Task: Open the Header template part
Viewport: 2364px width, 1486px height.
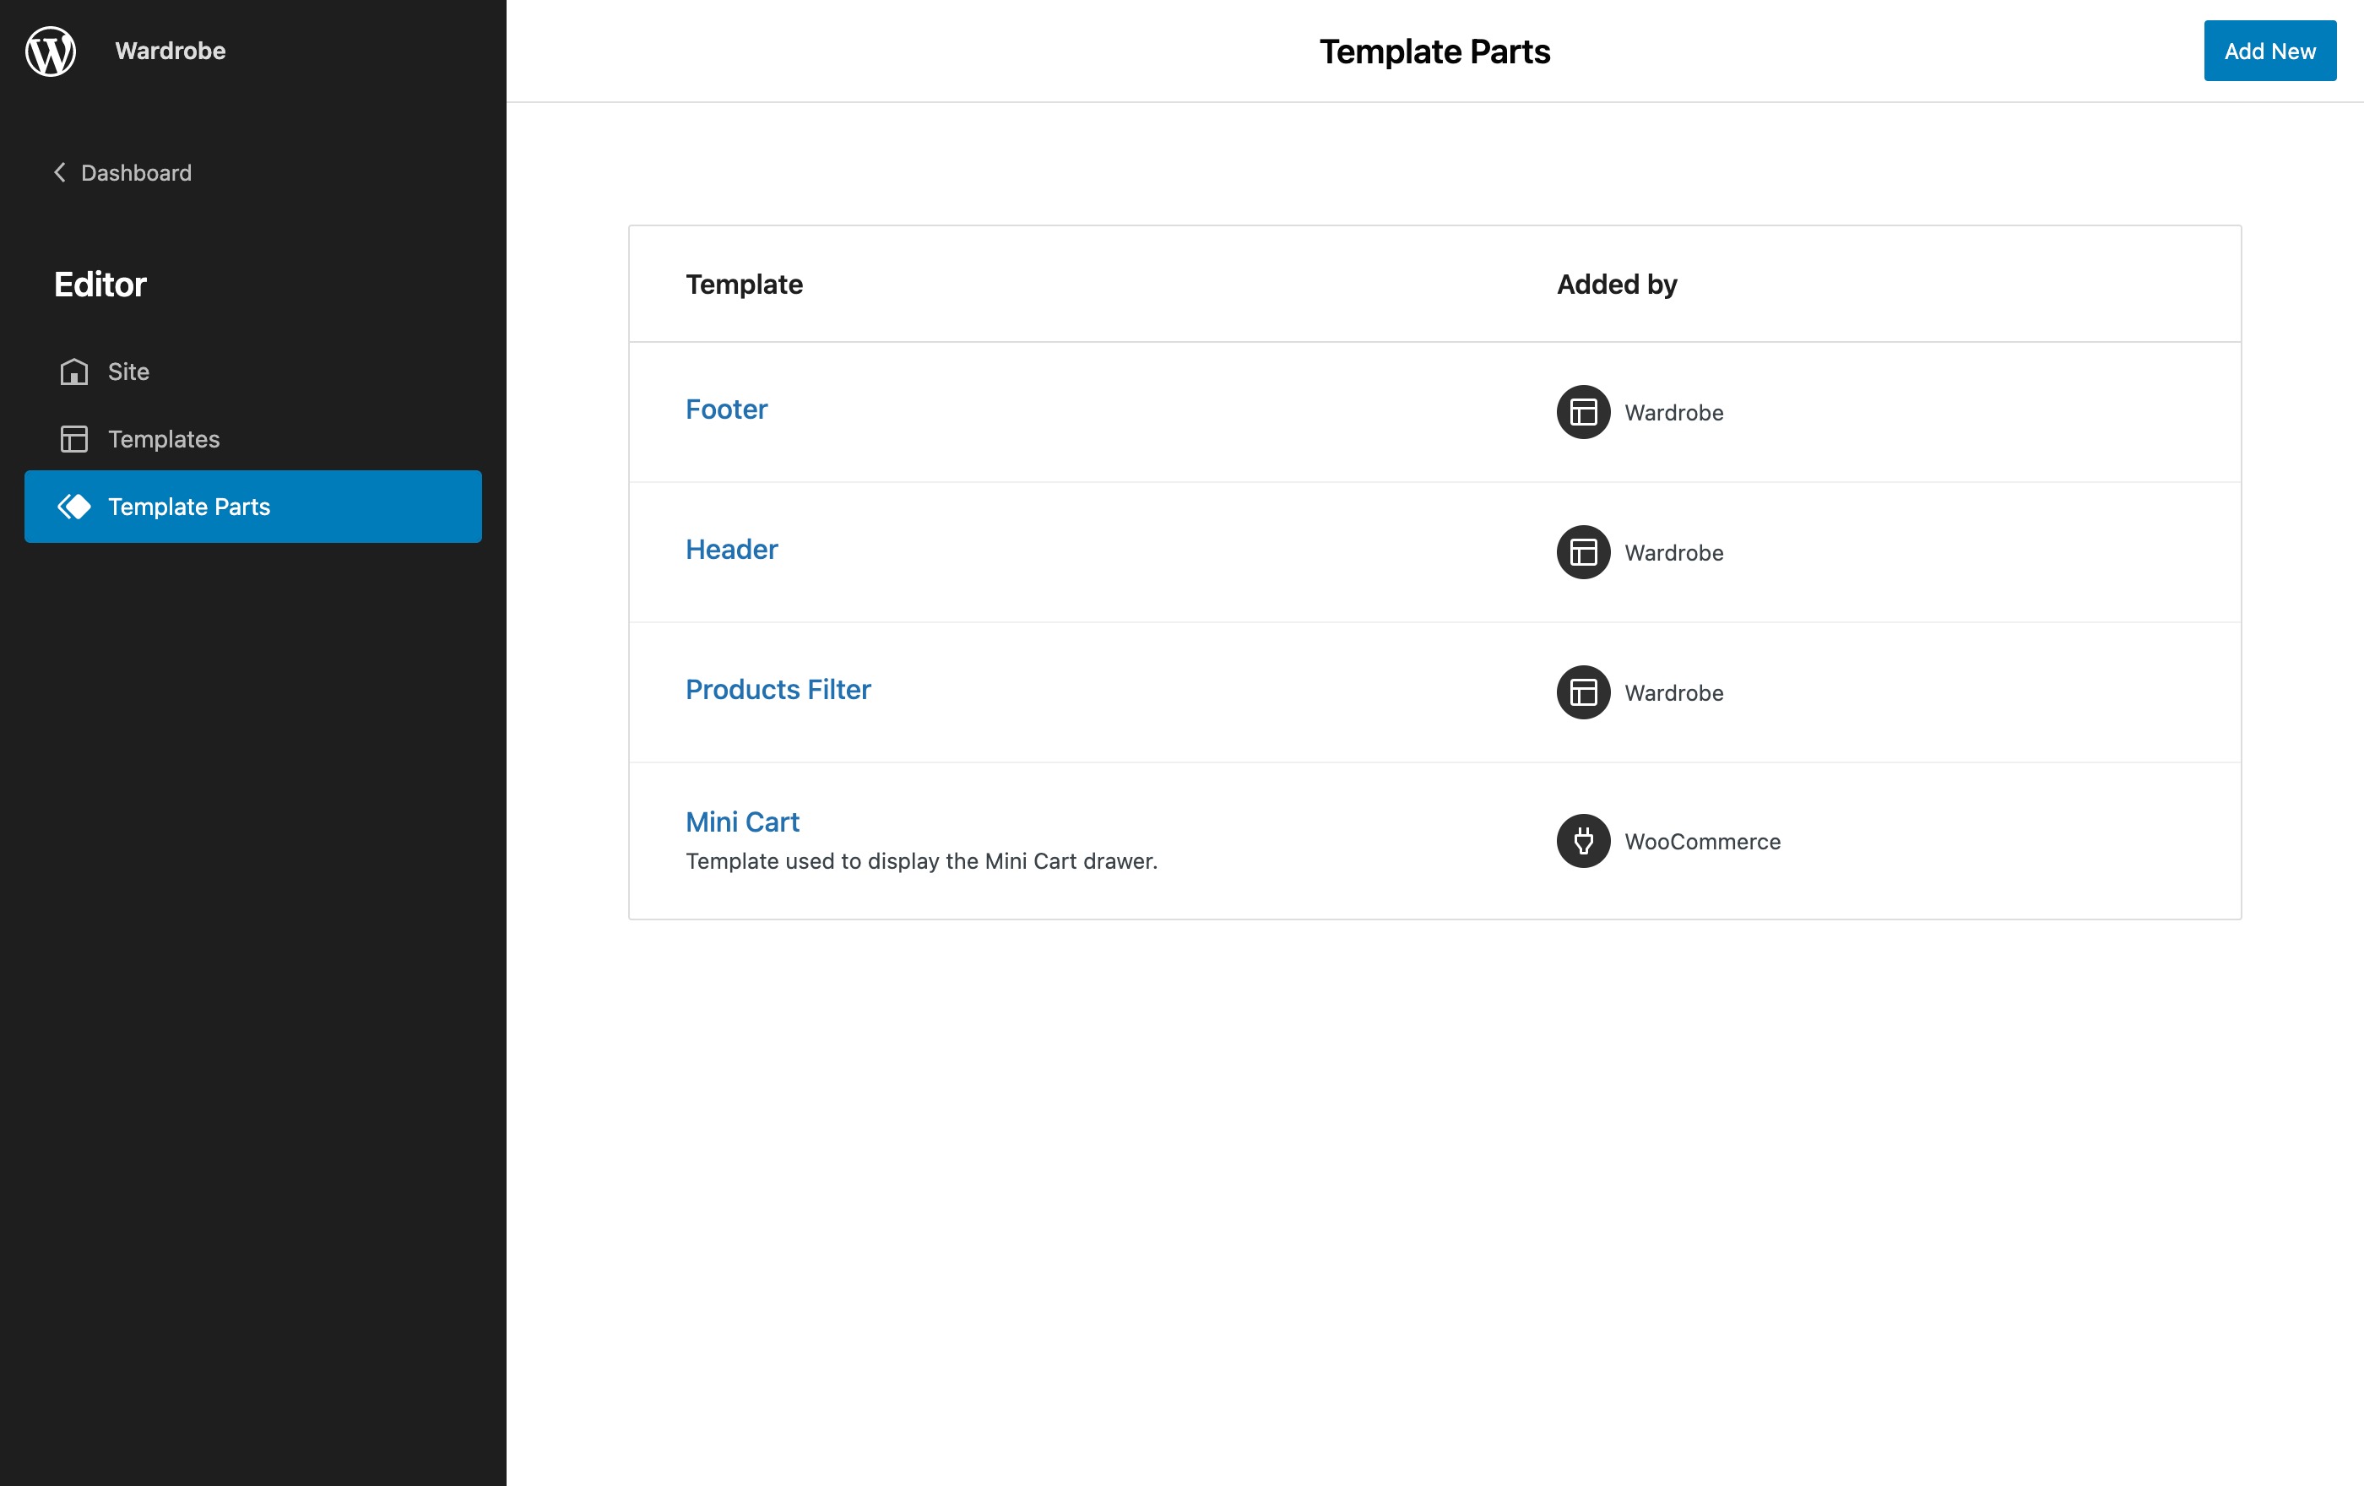Action: click(x=731, y=549)
